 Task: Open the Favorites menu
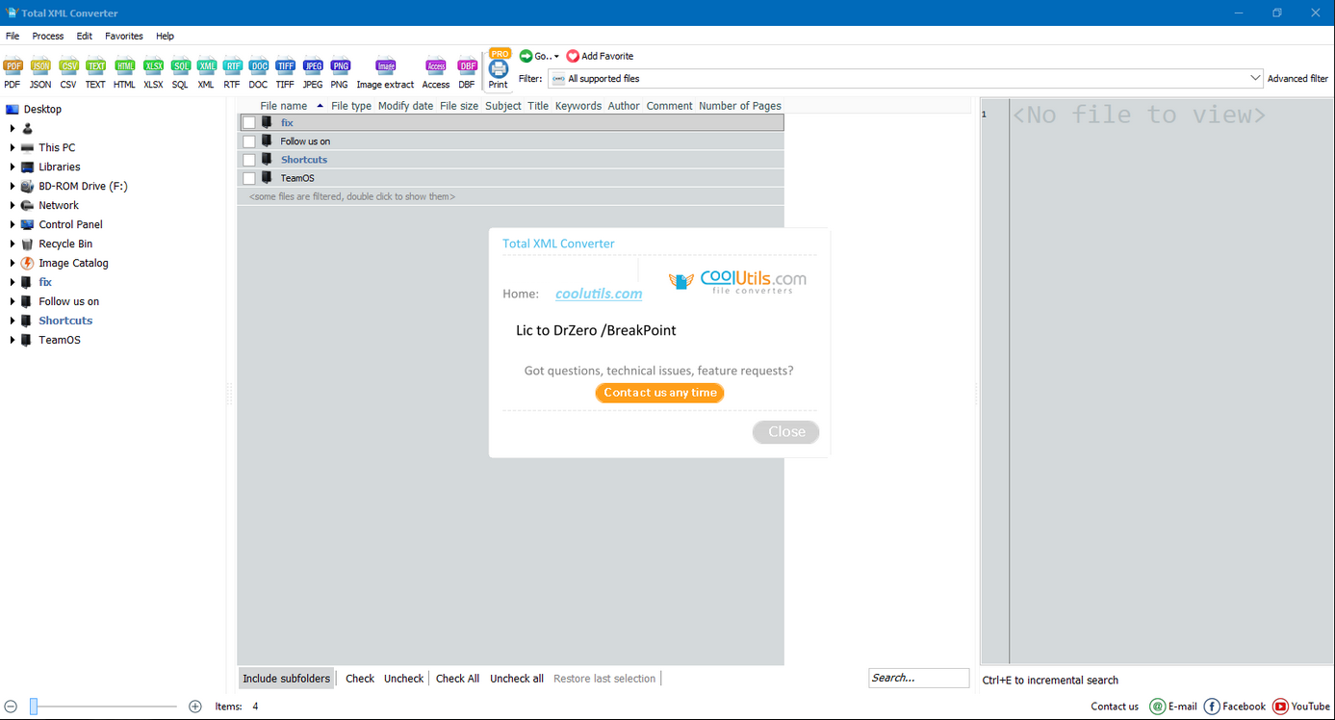click(124, 36)
